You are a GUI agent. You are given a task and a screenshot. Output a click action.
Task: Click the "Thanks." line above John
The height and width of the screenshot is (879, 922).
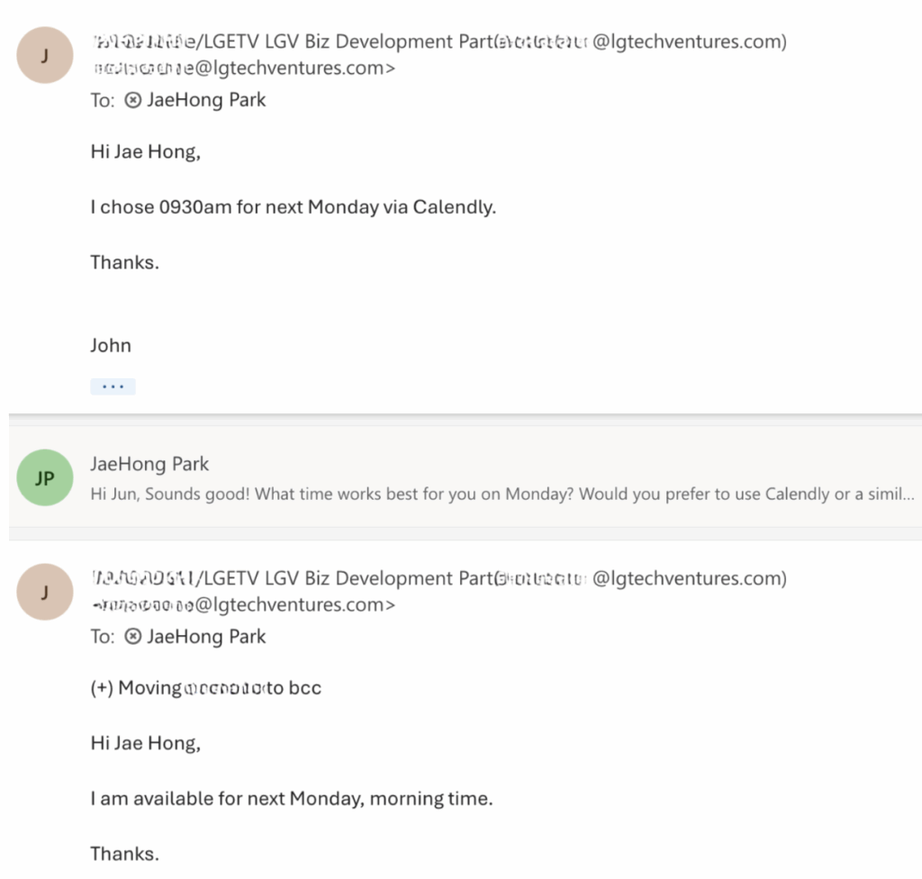[124, 263]
